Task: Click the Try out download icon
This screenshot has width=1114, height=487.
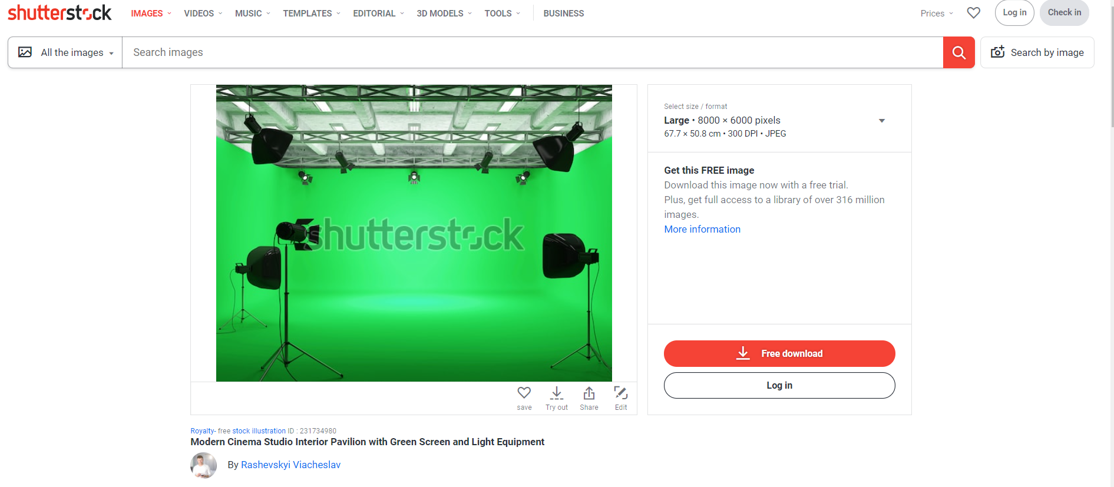Action: pyautogui.click(x=556, y=393)
